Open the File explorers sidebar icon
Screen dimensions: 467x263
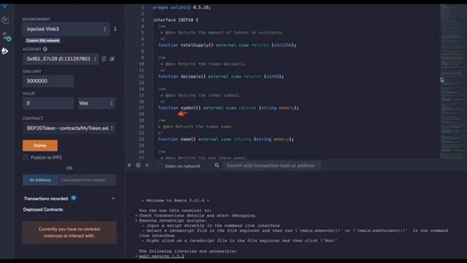pyautogui.click(x=5, y=20)
